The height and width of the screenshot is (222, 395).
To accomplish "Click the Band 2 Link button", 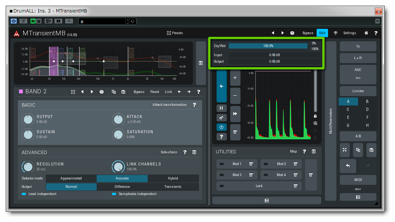I will tap(168, 92).
